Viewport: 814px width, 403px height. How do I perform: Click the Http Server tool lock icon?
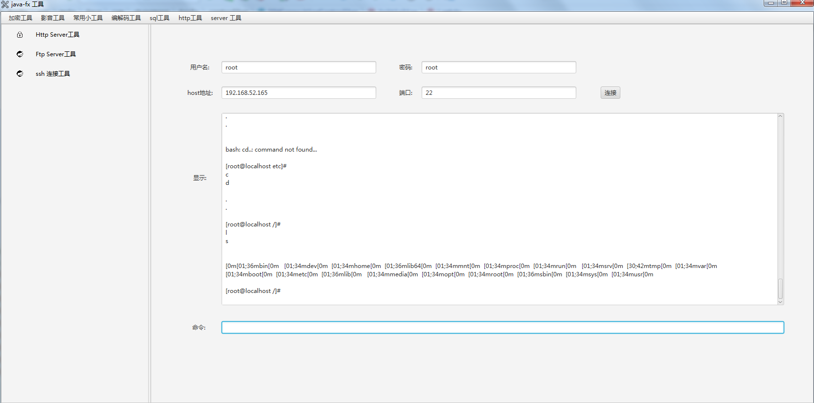20,35
